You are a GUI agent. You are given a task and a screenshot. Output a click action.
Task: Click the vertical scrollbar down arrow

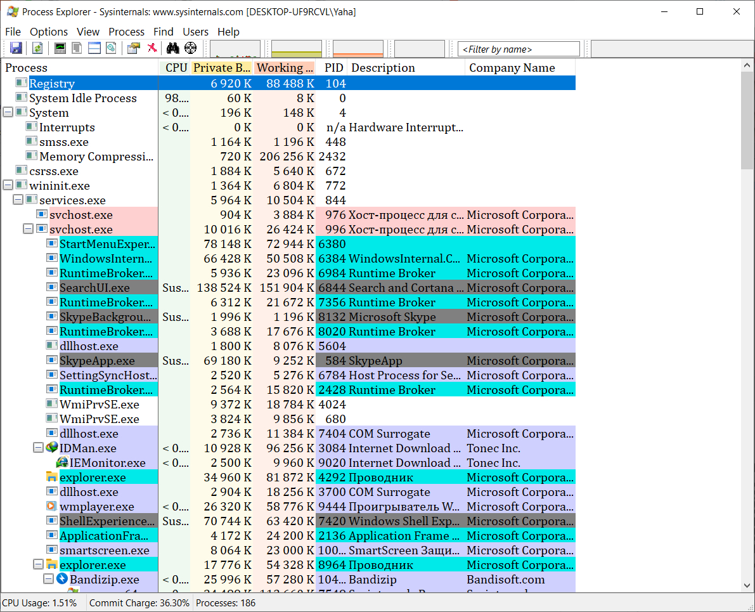[x=747, y=585]
